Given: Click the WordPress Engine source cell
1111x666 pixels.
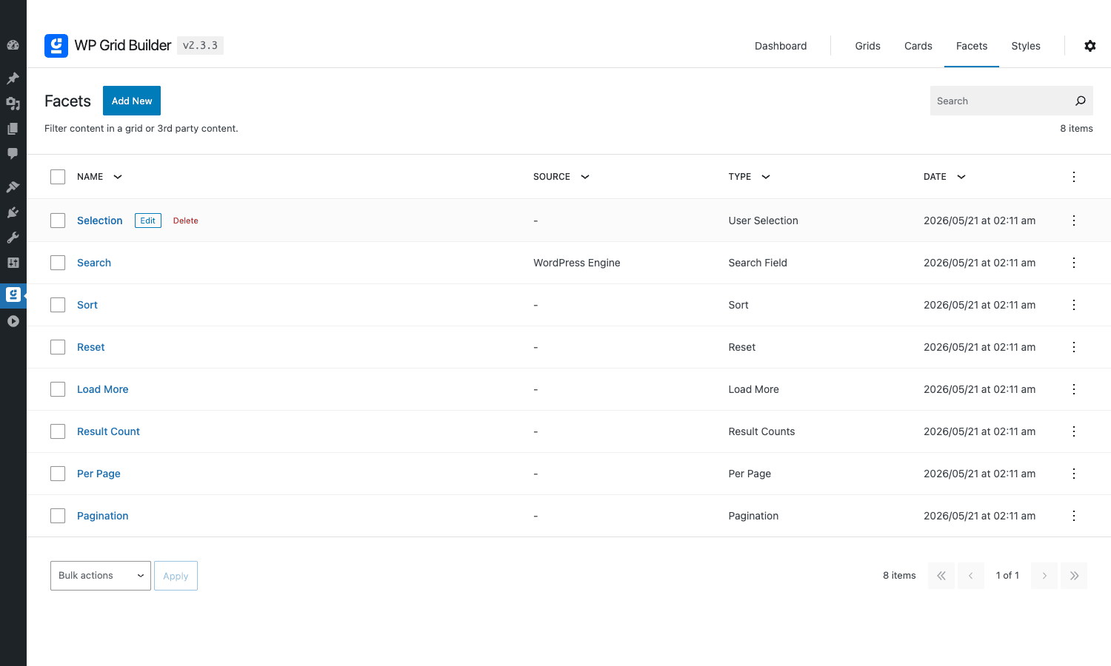Looking at the screenshot, I should [577, 263].
